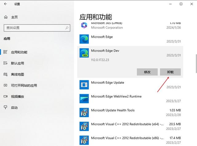Click the 启动 monitor icon
Screen dimensions: 197x146
tap(6, 107)
